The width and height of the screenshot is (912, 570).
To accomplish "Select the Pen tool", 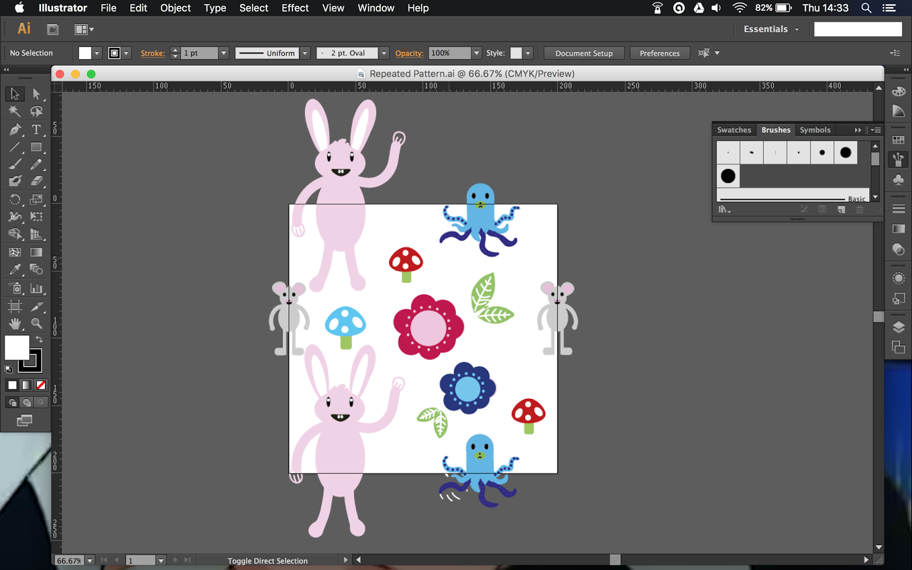I will (15, 129).
